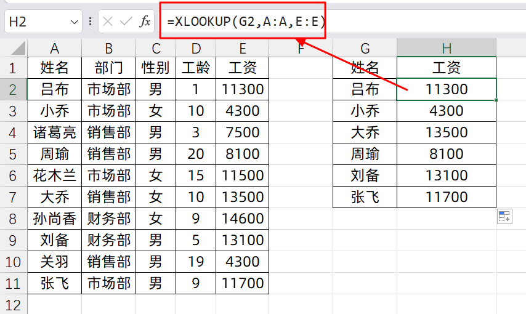Screen dimensions: 526x314
Task: Select cell H2 with 11300
Action: pyautogui.click(x=447, y=89)
